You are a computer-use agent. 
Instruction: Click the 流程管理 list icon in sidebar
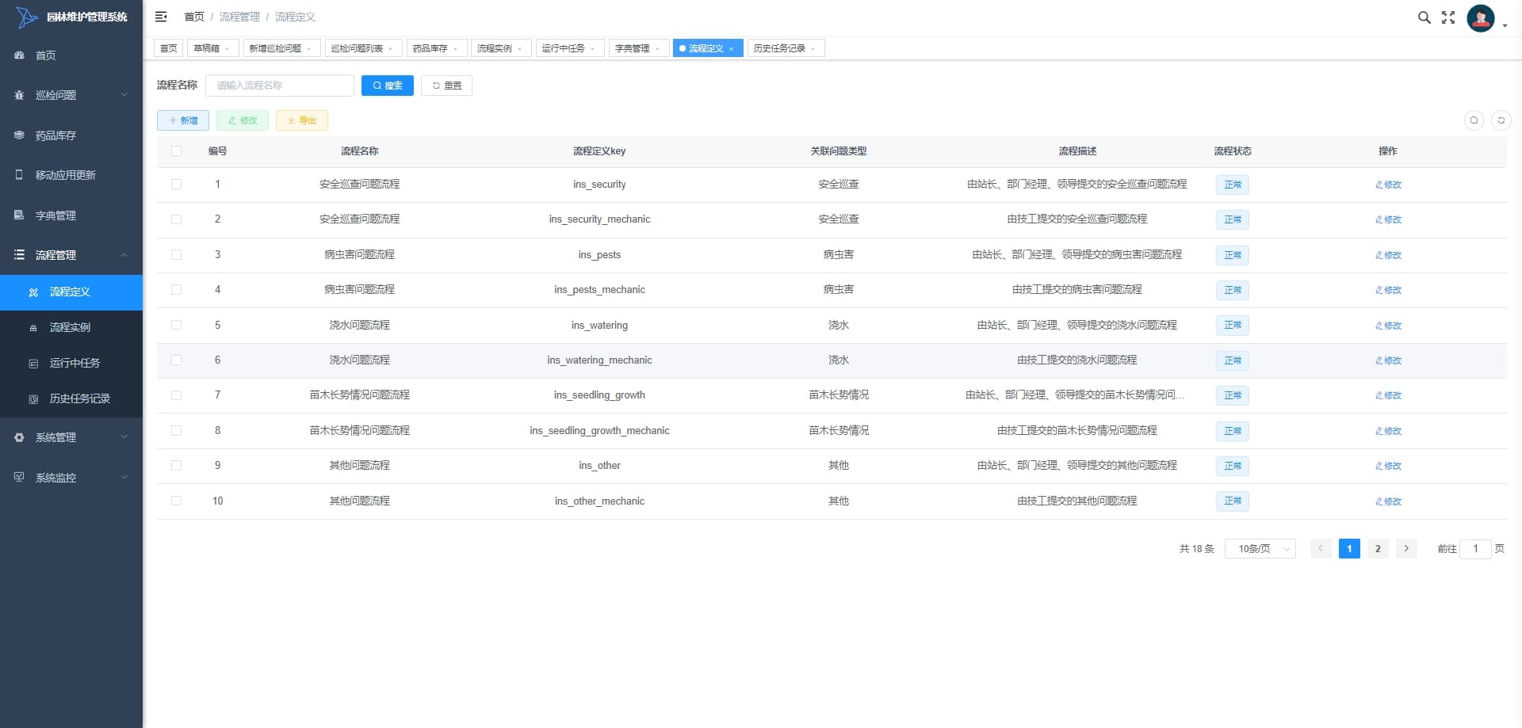19,255
